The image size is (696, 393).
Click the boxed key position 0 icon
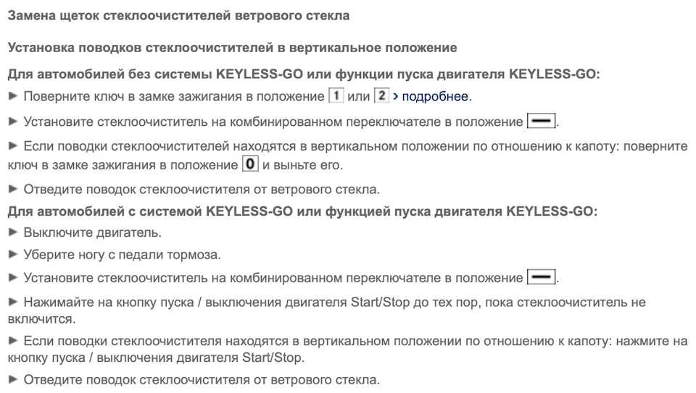click(x=250, y=164)
